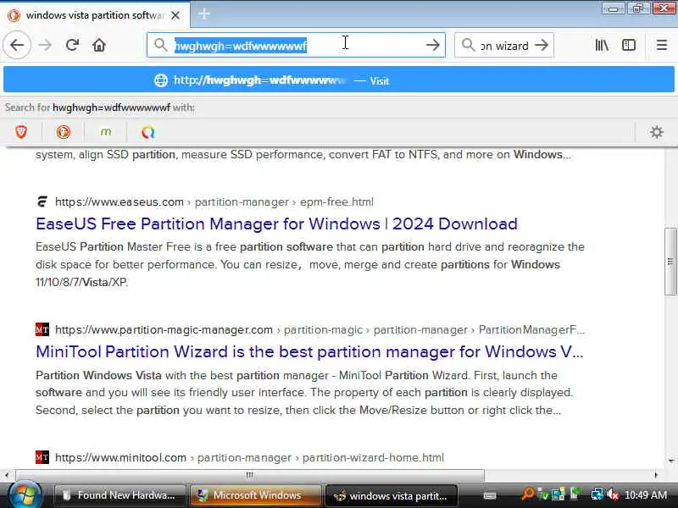The width and height of the screenshot is (678, 508).
Task: Click the orange search tray icon
Action: click(527, 494)
